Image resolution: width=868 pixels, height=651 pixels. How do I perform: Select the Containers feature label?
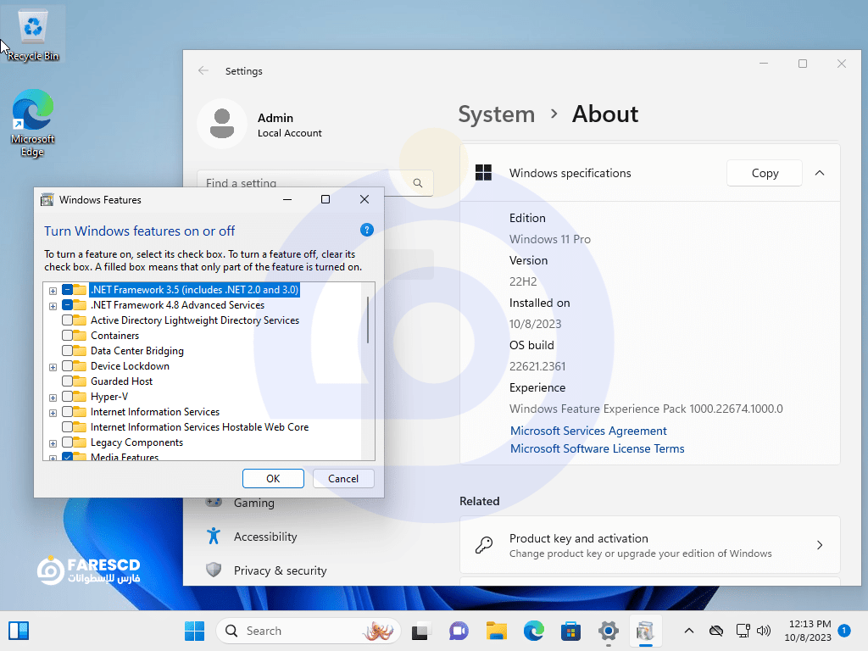(x=114, y=336)
